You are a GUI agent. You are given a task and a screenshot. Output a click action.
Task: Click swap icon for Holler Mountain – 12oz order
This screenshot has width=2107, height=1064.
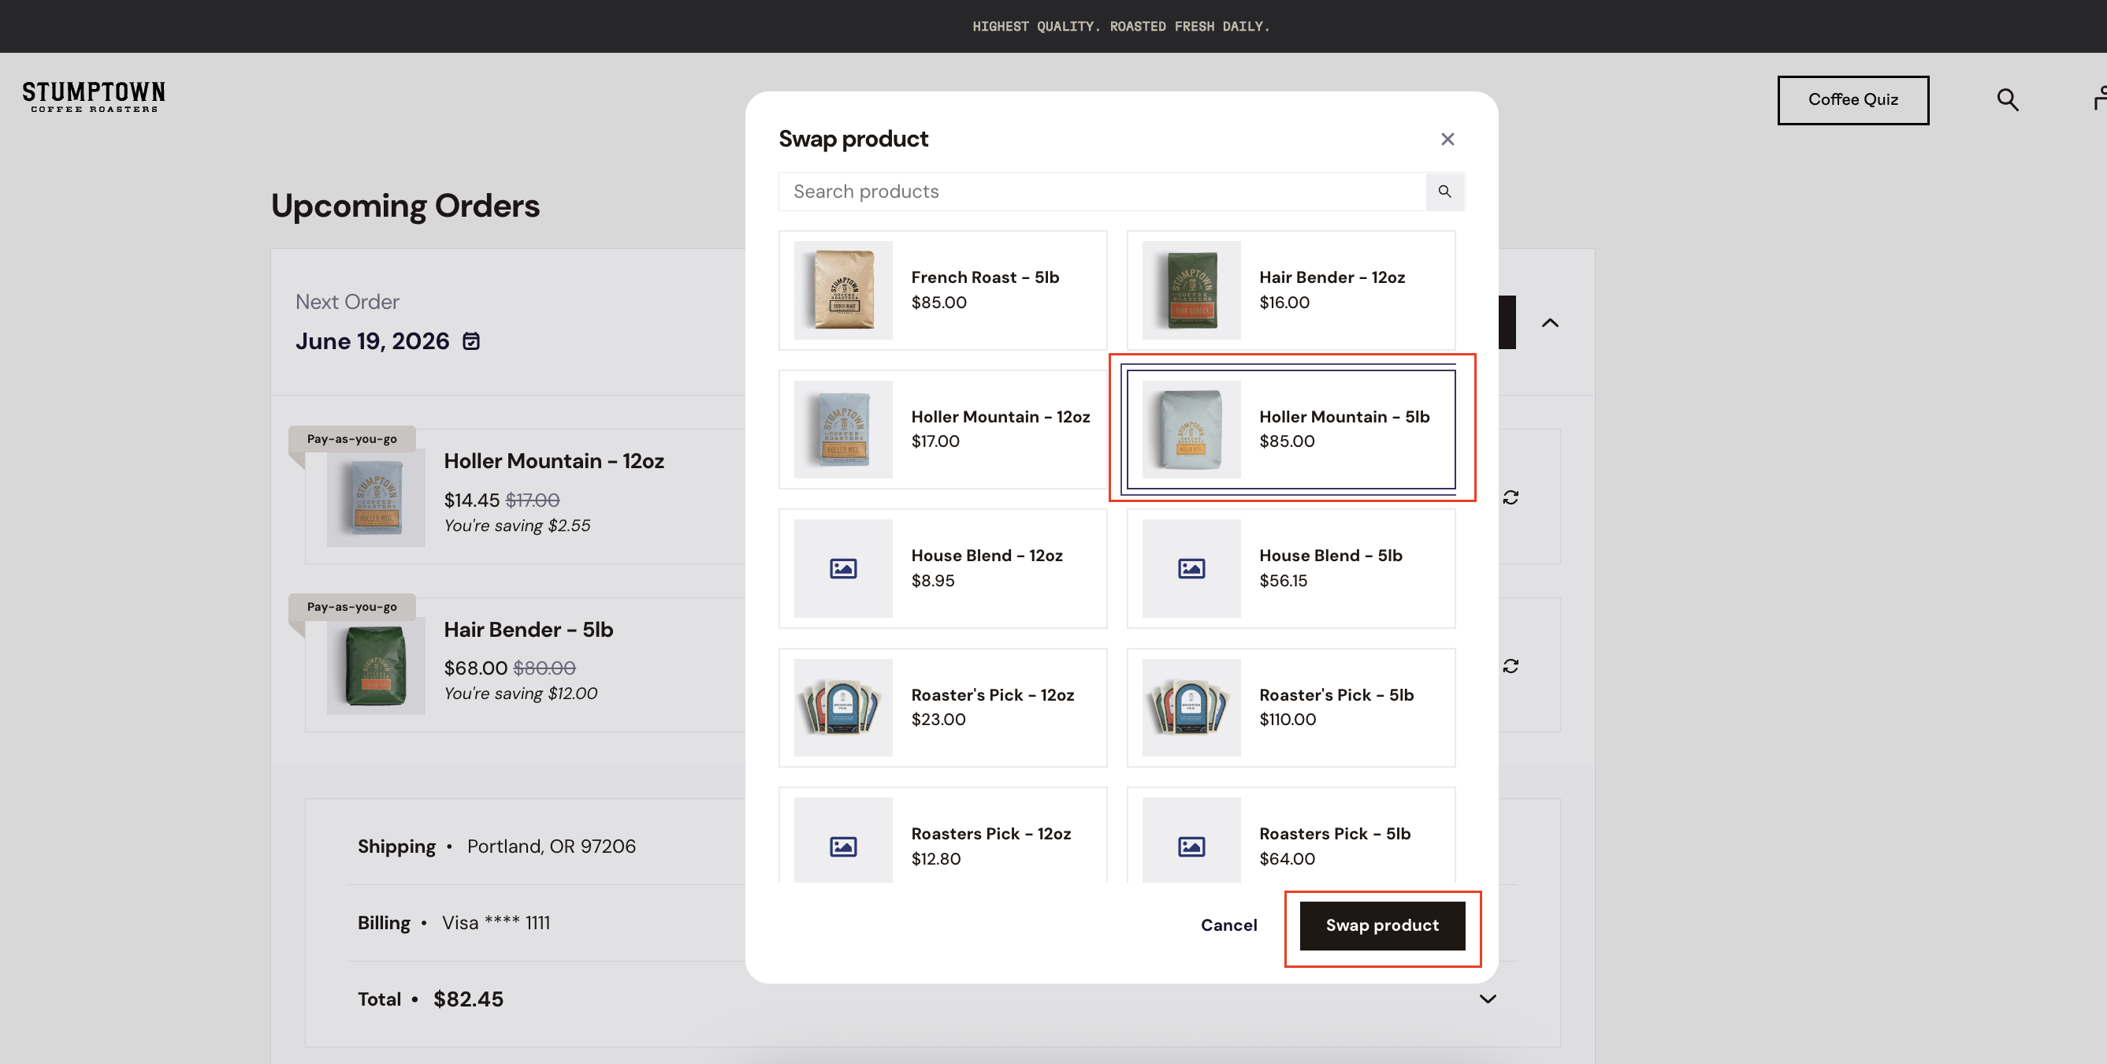pyautogui.click(x=1510, y=497)
